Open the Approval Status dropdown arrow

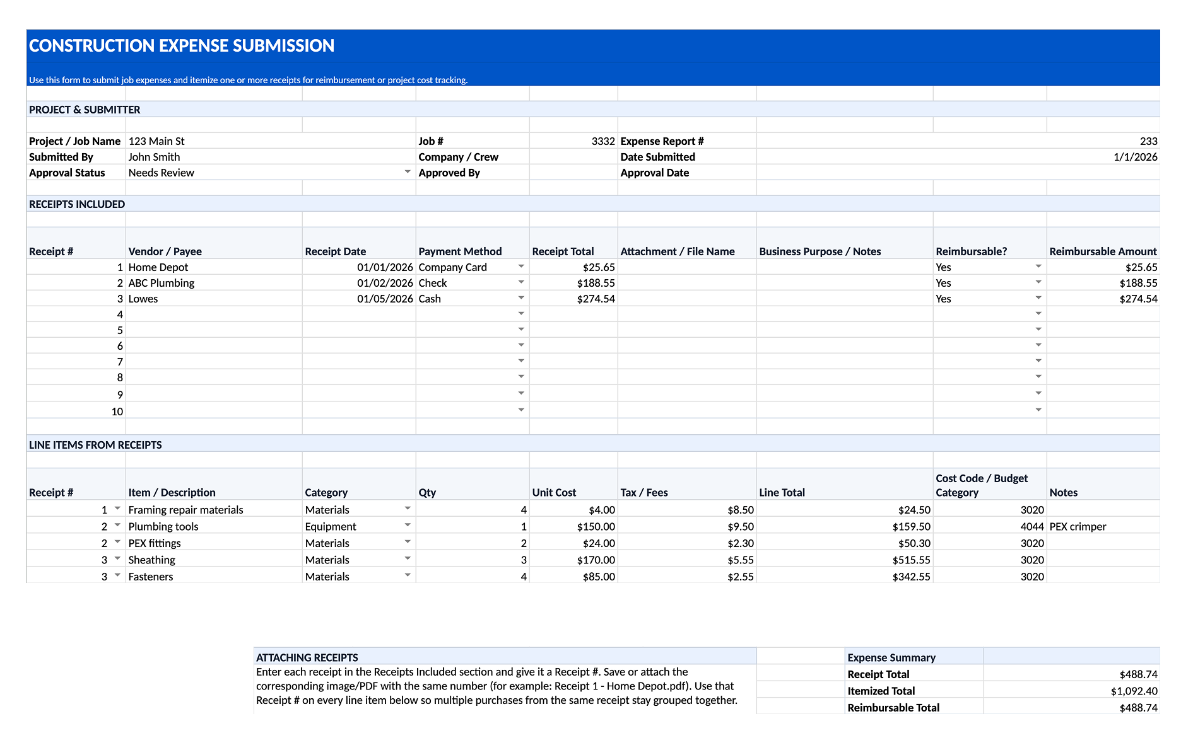click(408, 172)
